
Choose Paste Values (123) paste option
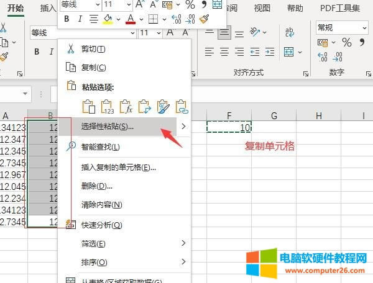coord(107,107)
